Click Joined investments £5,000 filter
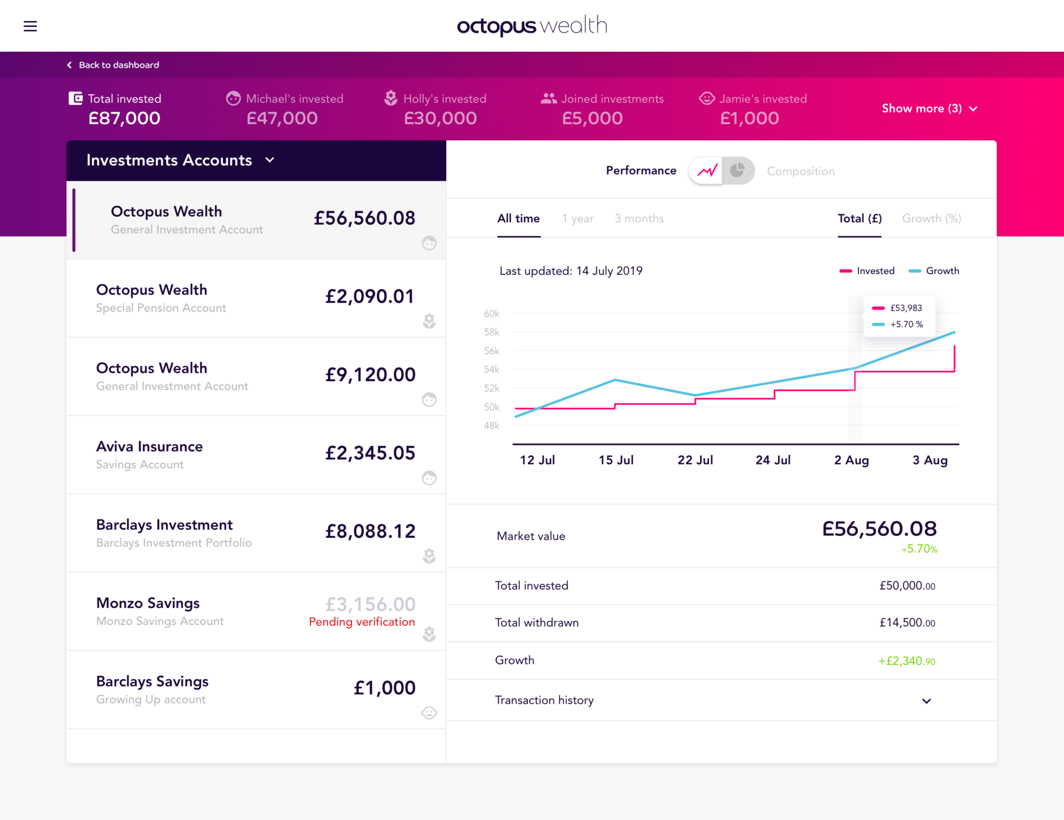The image size is (1064, 820). click(x=602, y=109)
